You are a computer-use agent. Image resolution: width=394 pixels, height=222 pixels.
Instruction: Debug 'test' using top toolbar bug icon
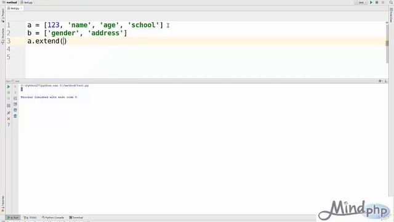[377, 2]
